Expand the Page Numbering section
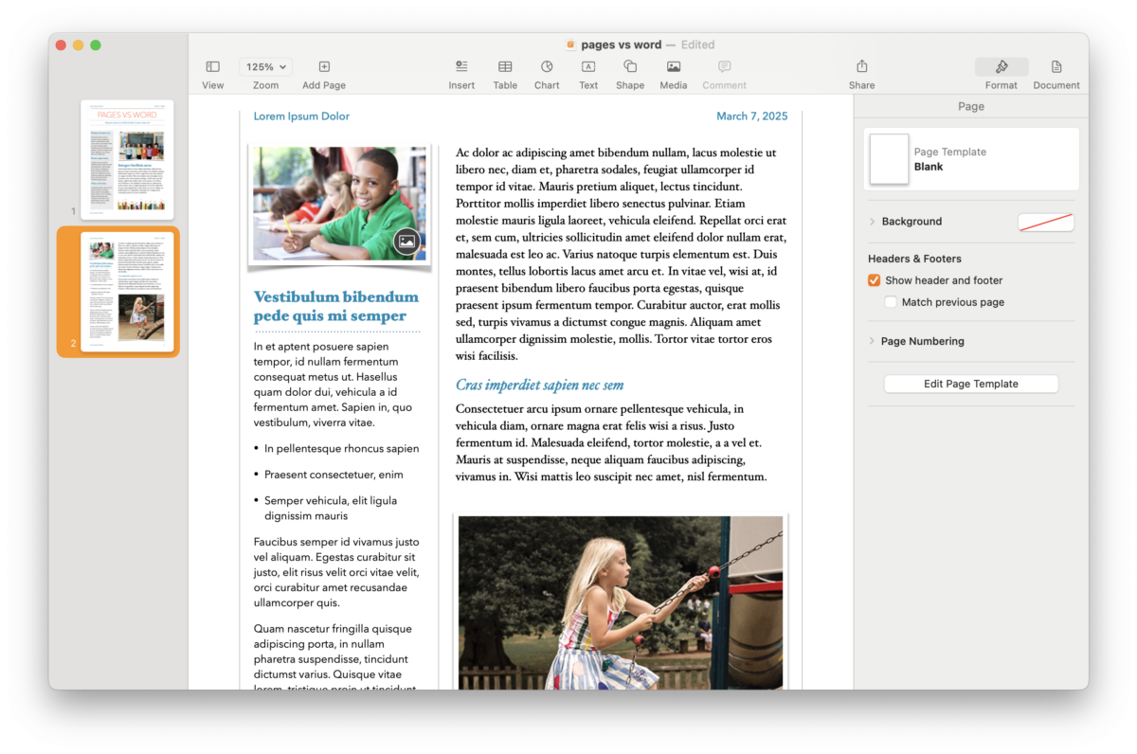The height and width of the screenshot is (754, 1137). (x=873, y=340)
